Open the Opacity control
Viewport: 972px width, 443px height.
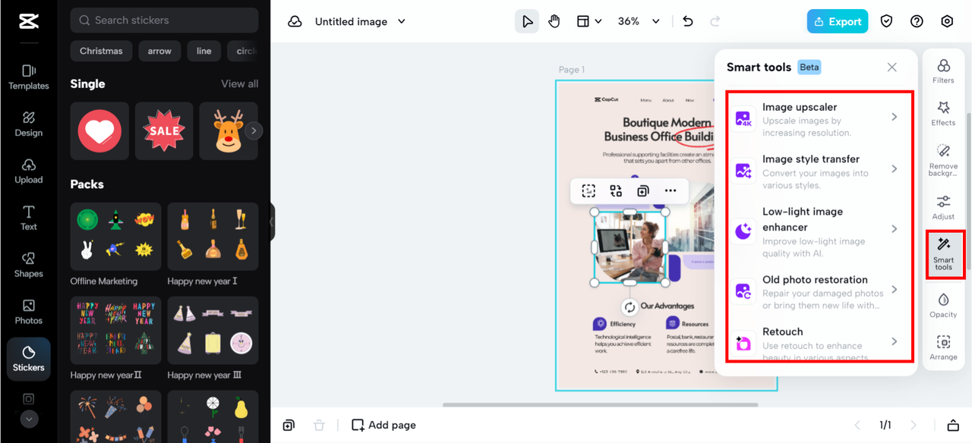[x=943, y=306]
